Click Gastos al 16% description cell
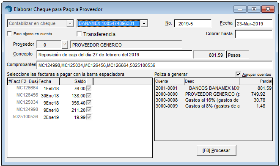This screenshot has height=166, width=280. tap(212, 100)
